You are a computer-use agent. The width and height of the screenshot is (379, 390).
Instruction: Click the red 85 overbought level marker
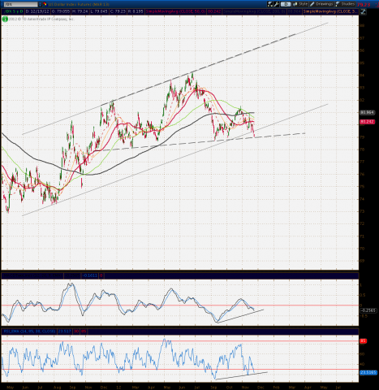click(x=363, y=341)
